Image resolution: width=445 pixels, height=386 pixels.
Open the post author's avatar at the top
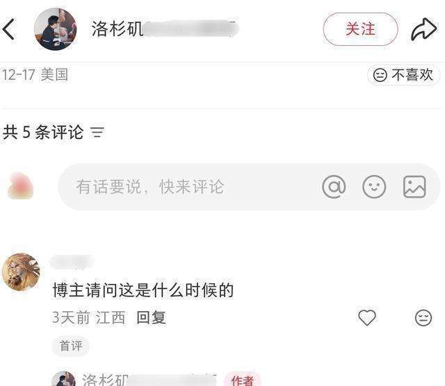56,29
